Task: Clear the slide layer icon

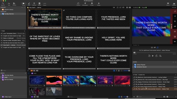Action: [x=175, y=32]
